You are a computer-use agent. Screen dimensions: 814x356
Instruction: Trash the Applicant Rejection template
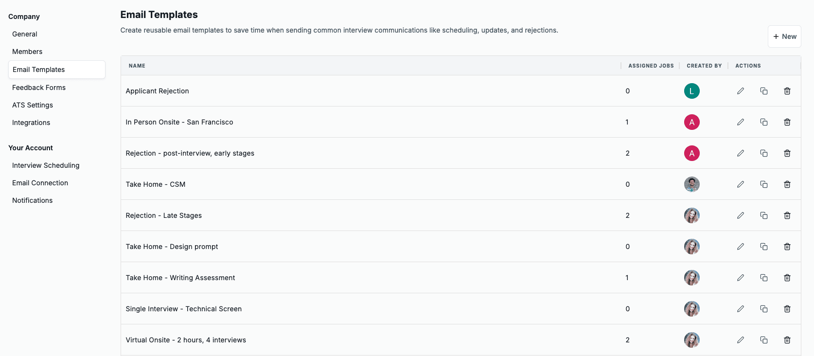787,91
